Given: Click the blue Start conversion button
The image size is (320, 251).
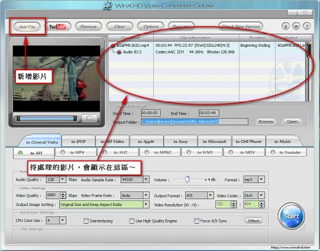Looking at the screenshot, I should [x=291, y=216].
